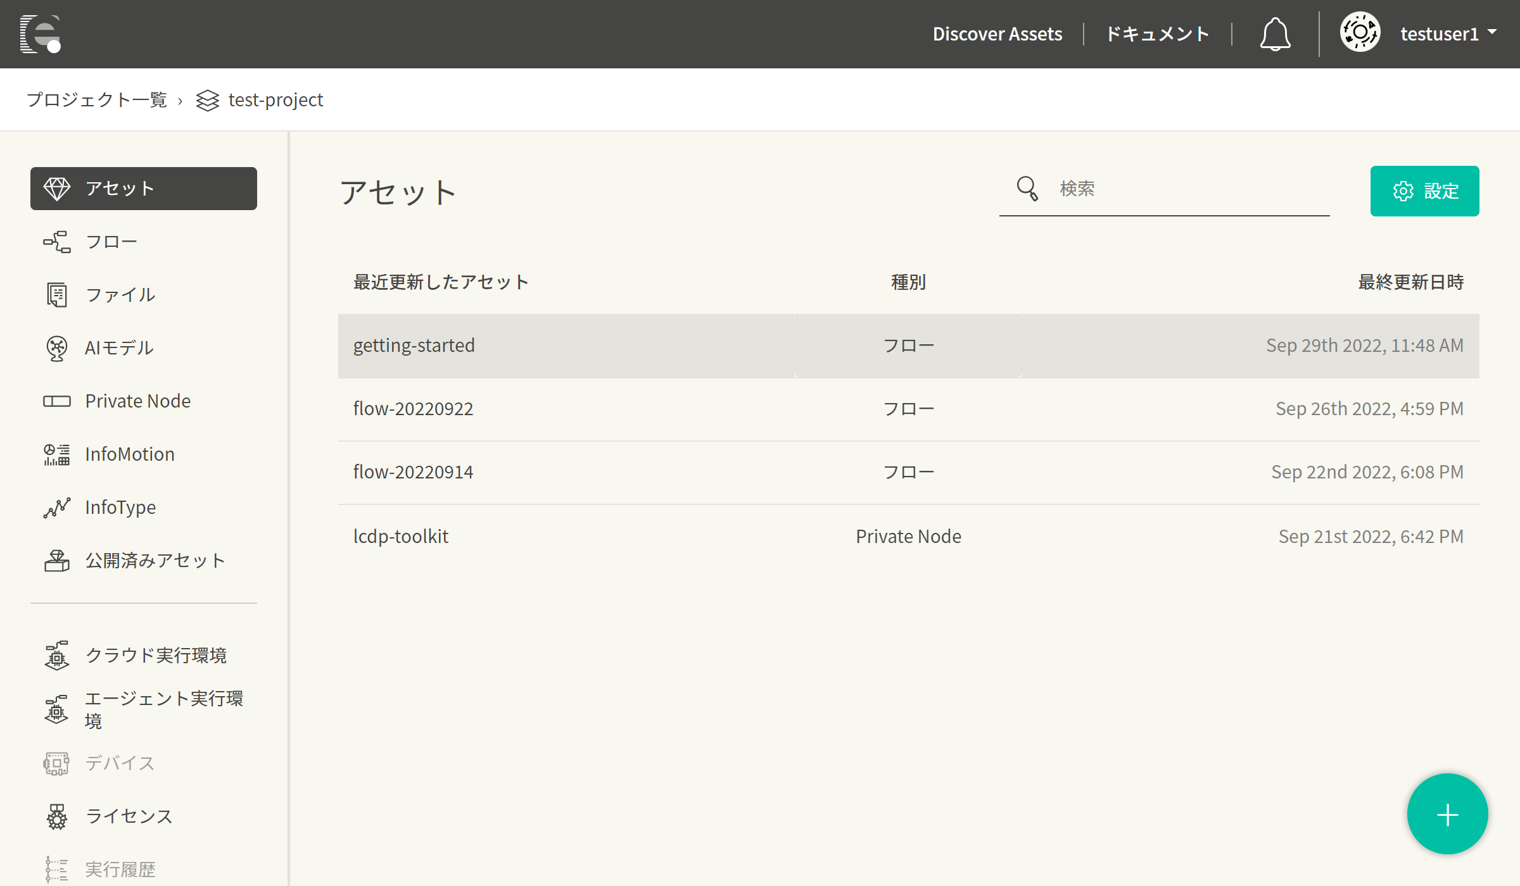Click the アセット page heading
This screenshot has width=1520, height=886.
click(398, 192)
